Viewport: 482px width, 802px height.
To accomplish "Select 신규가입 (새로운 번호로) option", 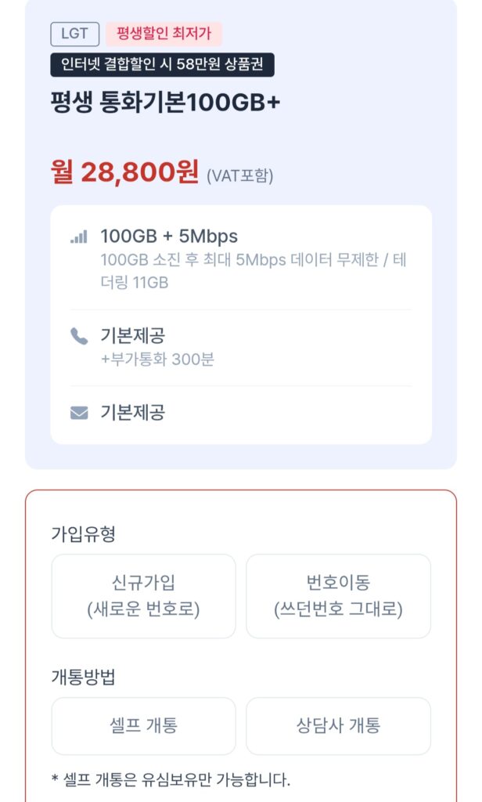I will point(144,596).
